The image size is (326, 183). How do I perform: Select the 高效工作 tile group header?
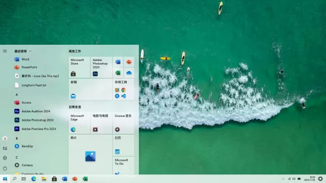[75, 51]
